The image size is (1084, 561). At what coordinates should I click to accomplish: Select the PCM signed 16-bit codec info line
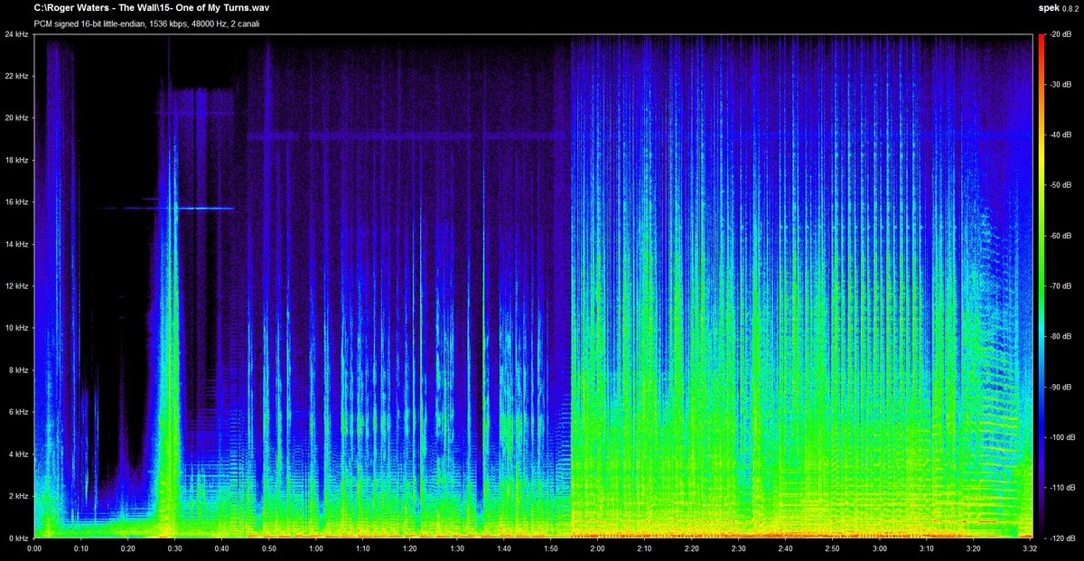coord(146,23)
